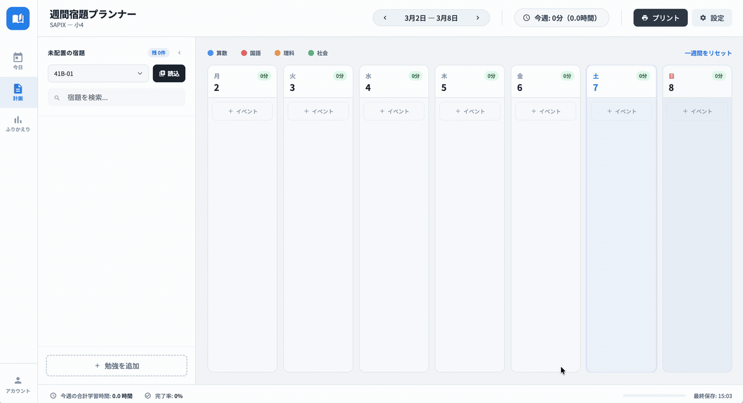The width and height of the screenshot is (743, 403).
Task: Open the 41B-01 dropdown
Action: point(98,74)
